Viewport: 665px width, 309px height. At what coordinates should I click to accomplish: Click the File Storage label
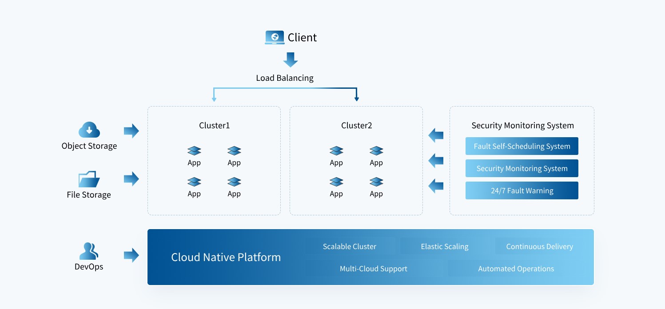tap(89, 195)
